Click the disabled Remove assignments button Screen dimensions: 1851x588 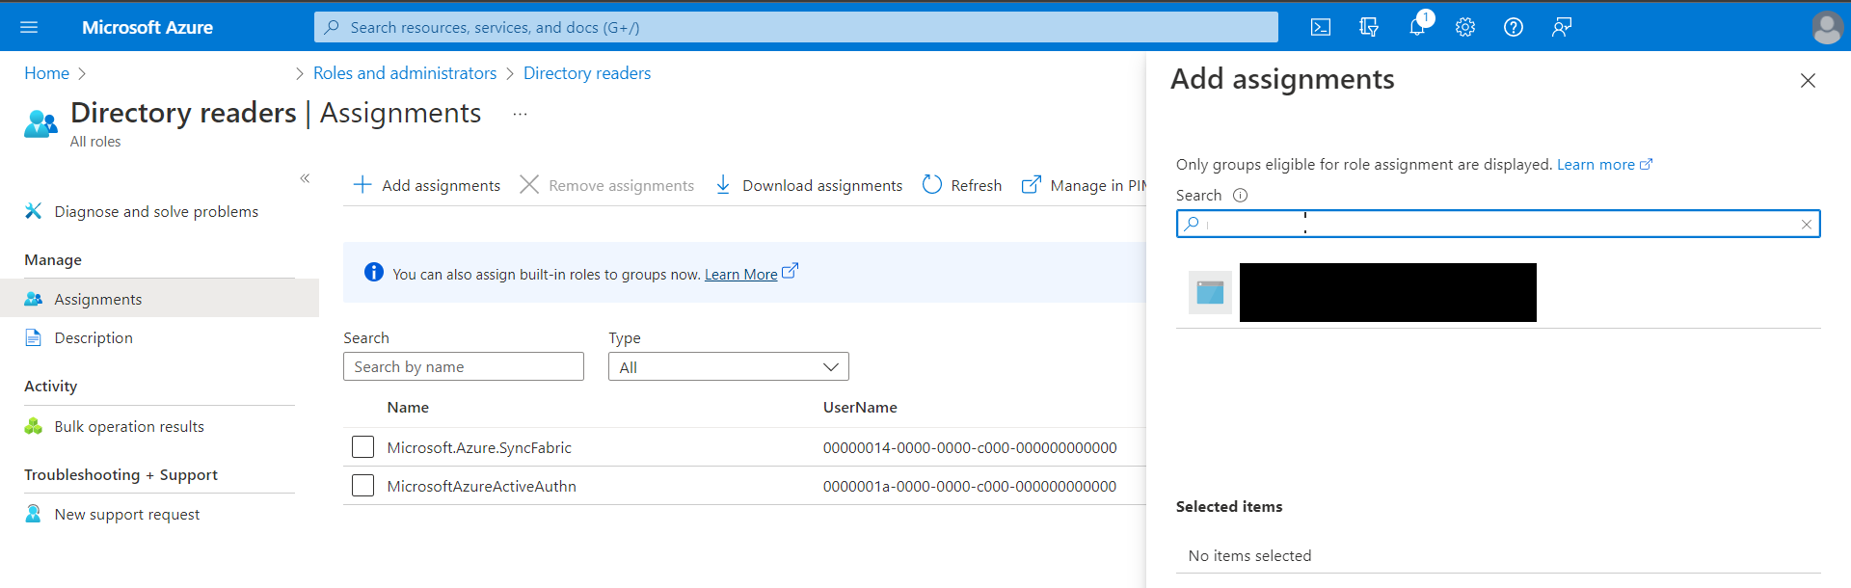[x=607, y=185]
